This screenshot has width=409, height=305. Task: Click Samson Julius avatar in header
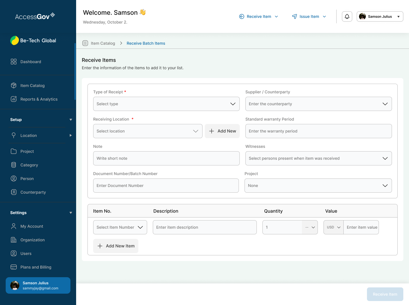[x=362, y=16]
